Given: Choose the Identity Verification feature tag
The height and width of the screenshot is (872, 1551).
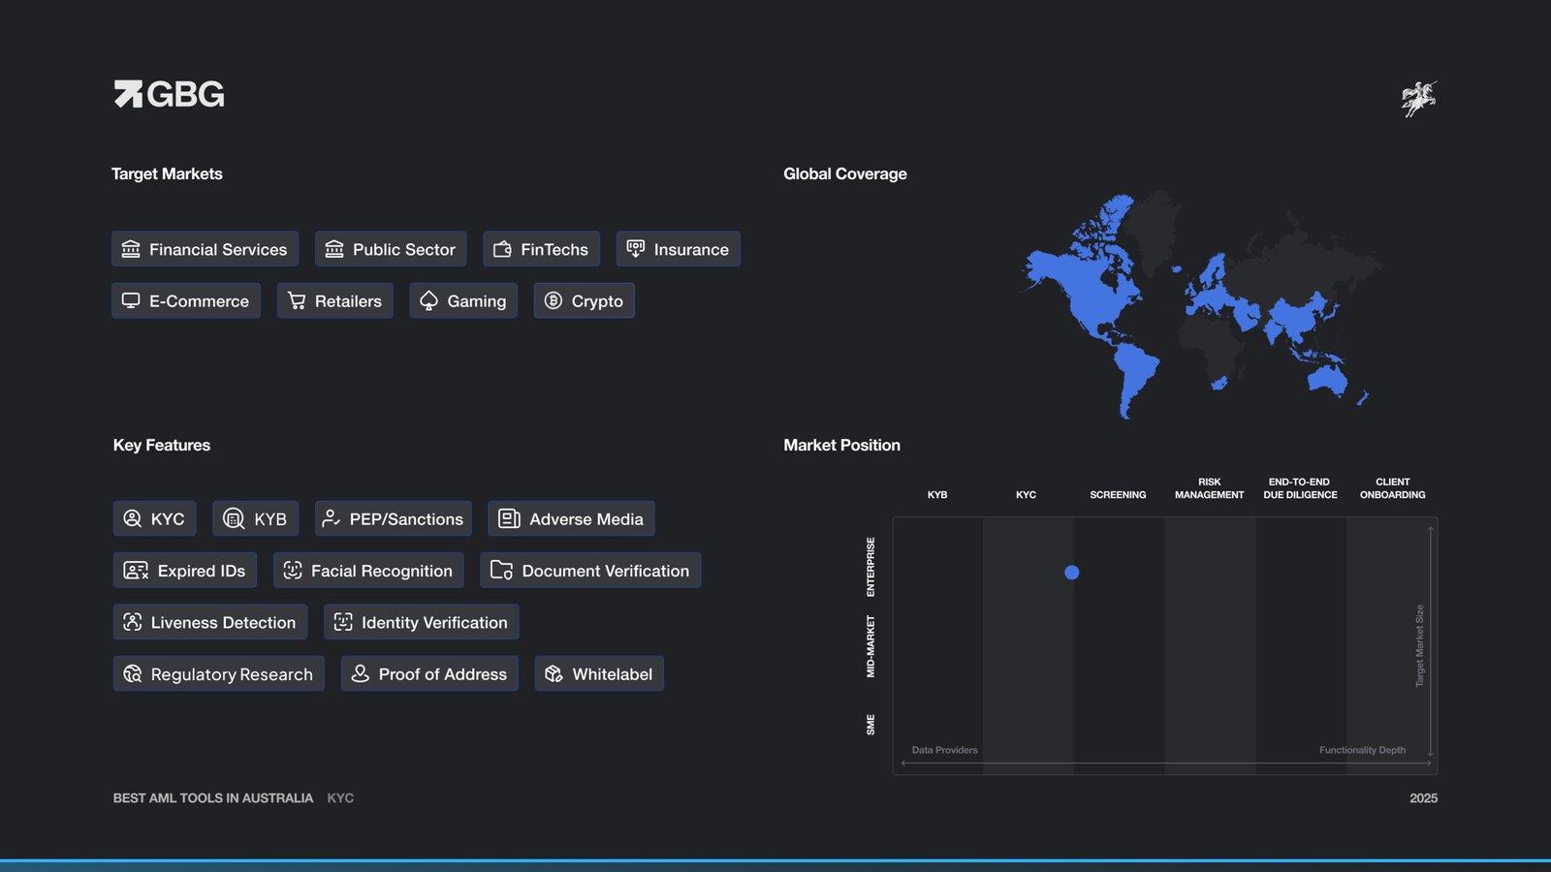Looking at the screenshot, I should coord(422,622).
